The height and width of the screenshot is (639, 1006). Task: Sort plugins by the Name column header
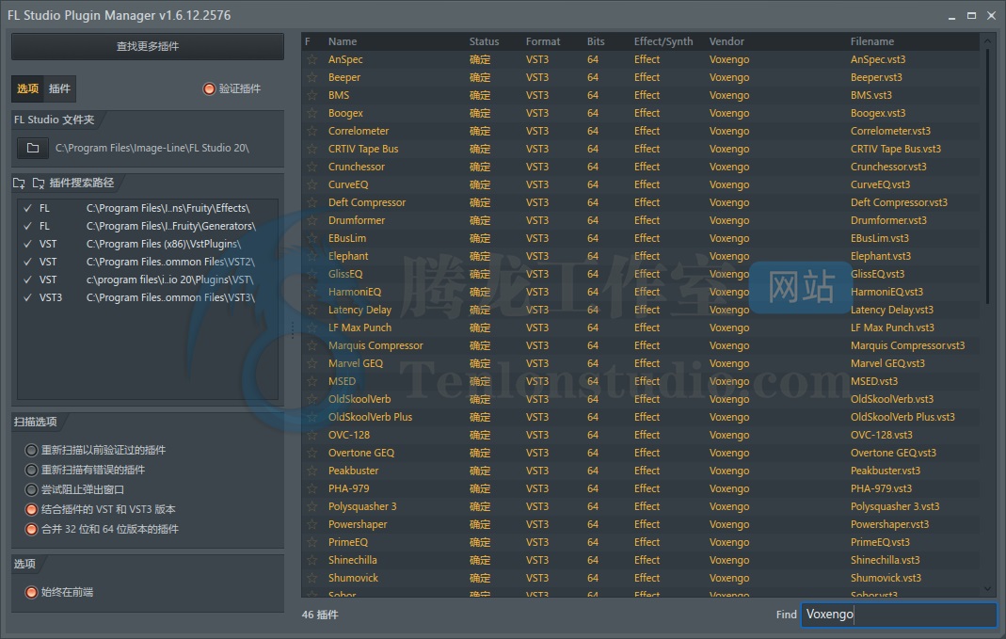coord(343,41)
